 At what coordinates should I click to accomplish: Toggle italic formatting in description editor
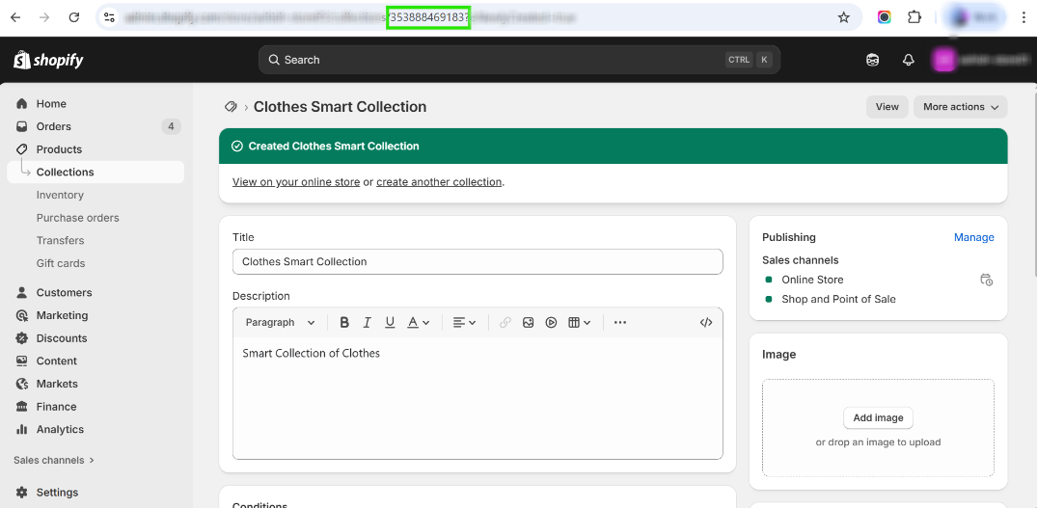click(368, 323)
